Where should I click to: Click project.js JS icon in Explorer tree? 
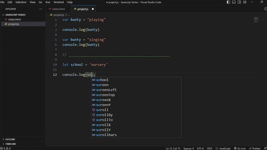click(6, 24)
